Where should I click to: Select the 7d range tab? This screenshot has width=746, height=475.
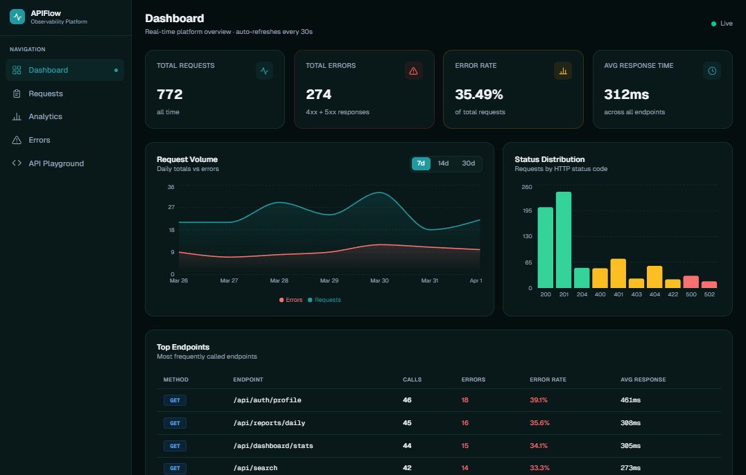421,163
